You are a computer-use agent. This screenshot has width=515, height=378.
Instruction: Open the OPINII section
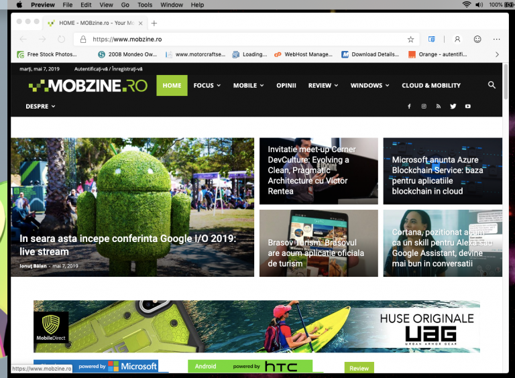pos(286,86)
